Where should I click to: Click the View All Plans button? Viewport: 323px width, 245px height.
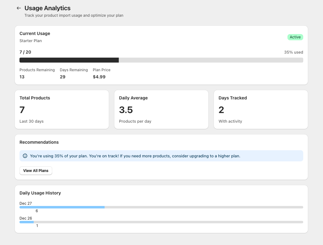36,171
